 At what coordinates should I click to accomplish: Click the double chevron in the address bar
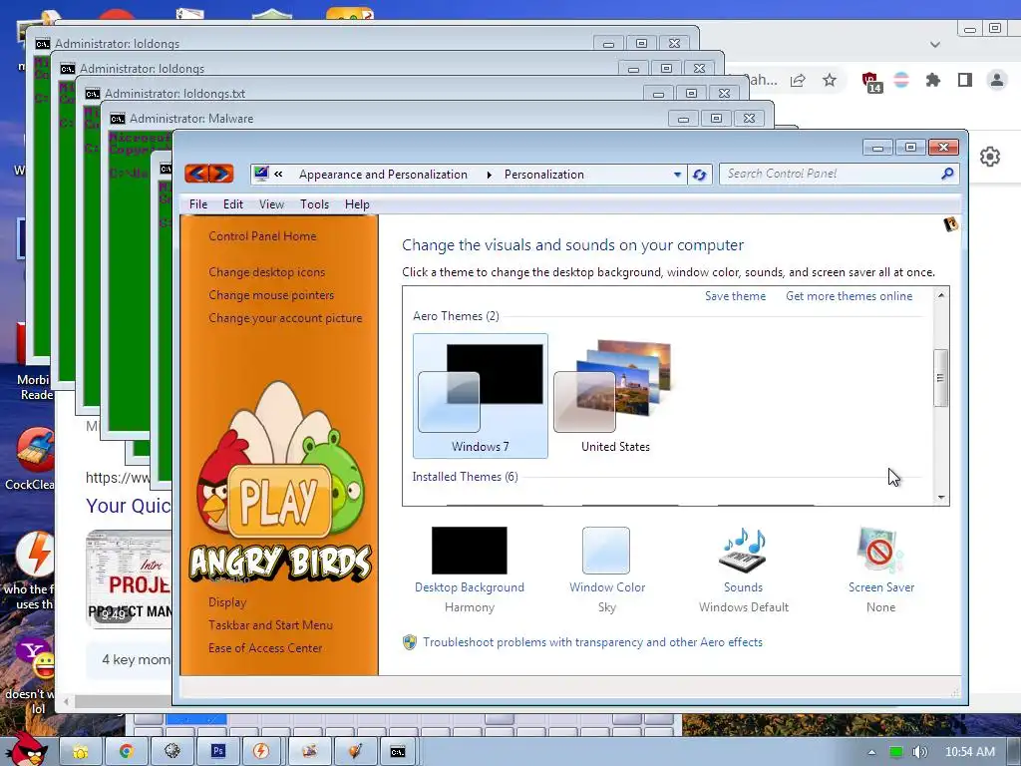pyautogui.click(x=279, y=174)
